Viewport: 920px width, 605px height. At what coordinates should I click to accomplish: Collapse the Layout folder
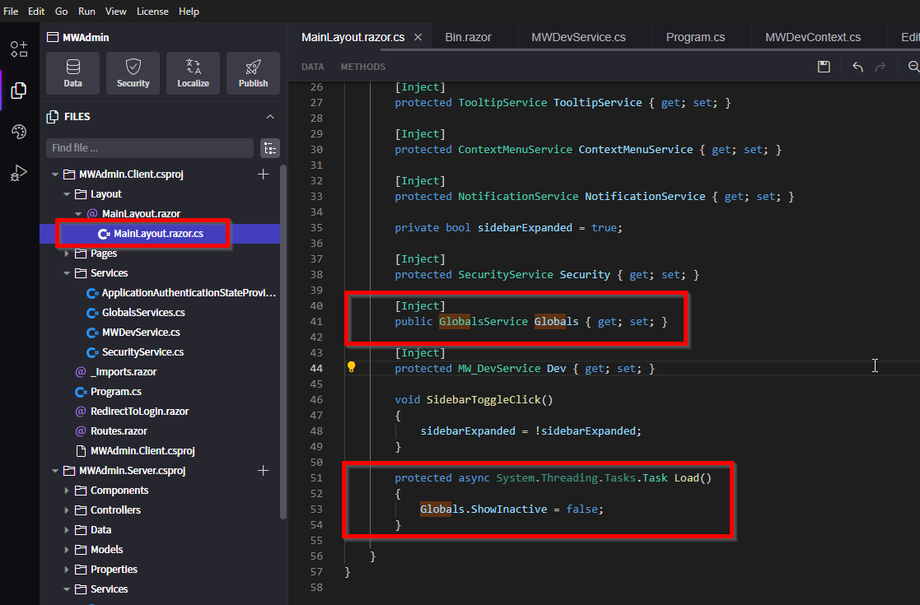pyautogui.click(x=68, y=193)
